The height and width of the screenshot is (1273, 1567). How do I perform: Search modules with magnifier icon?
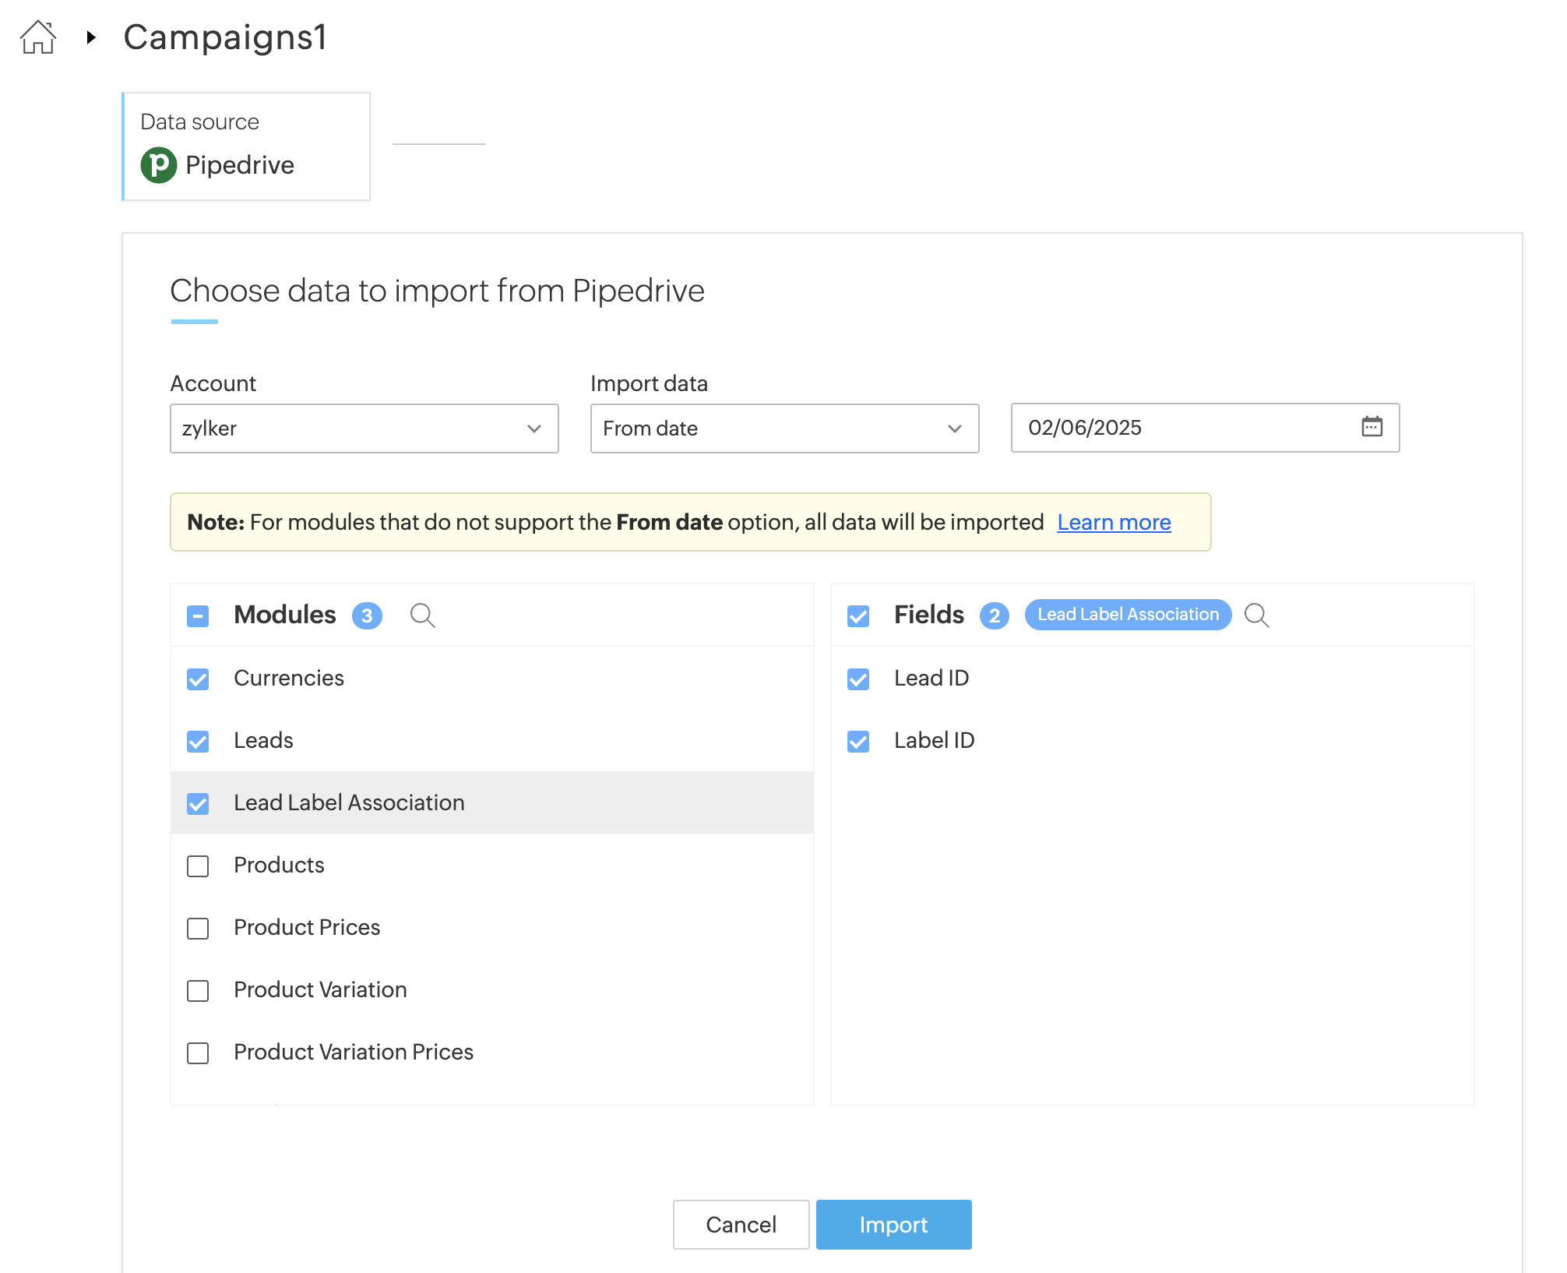pos(422,615)
